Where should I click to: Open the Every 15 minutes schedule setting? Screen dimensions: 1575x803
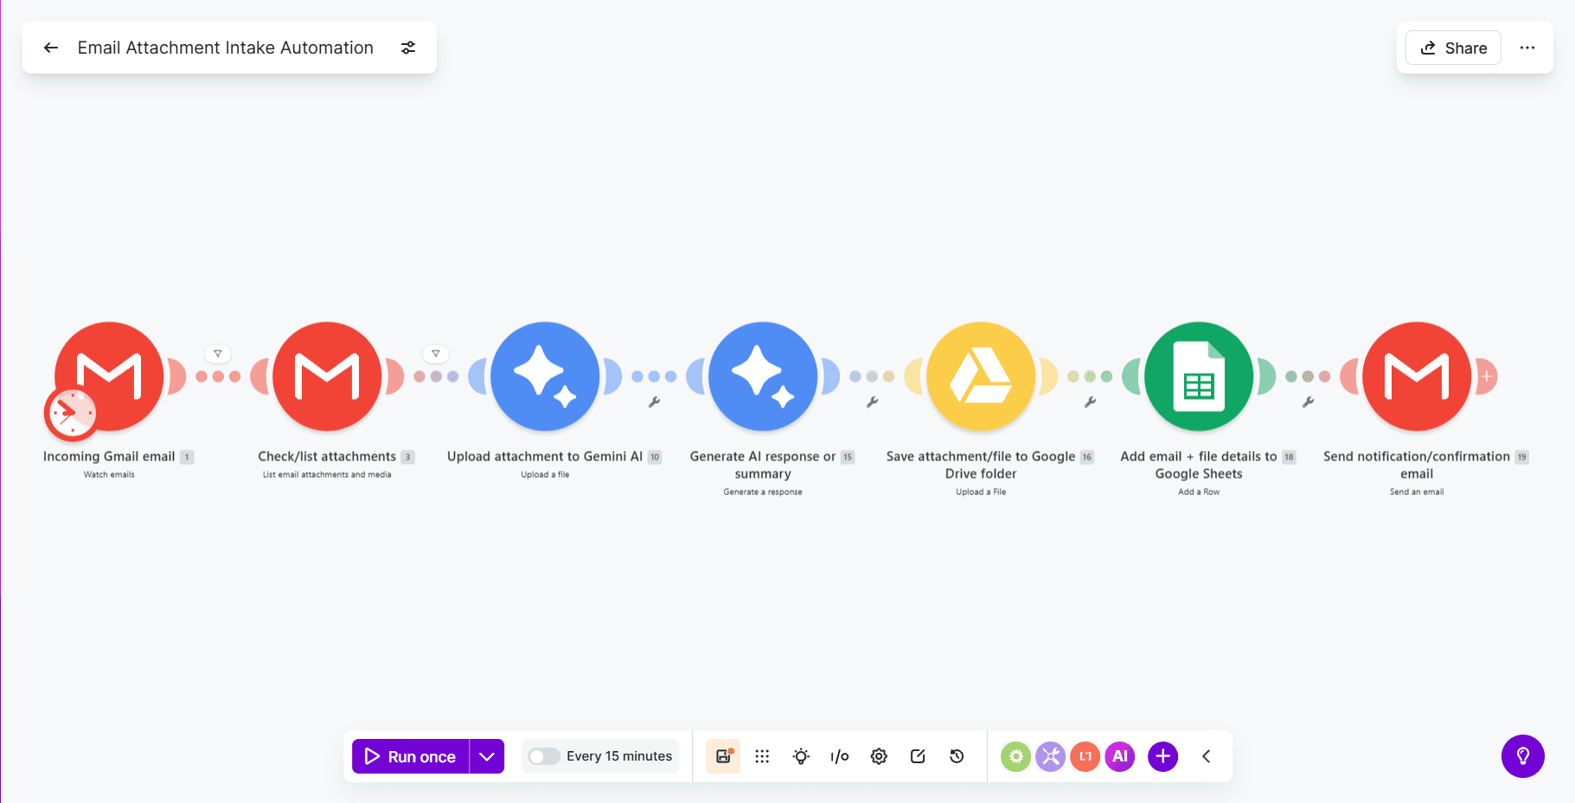click(x=619, y=756)
